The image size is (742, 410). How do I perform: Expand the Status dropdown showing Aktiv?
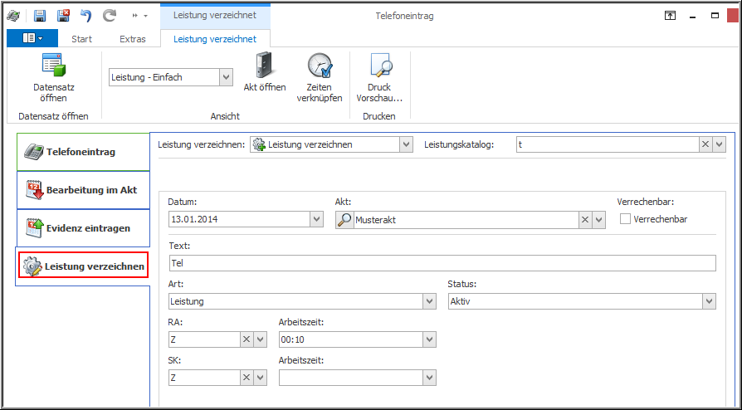coord(709,301)
